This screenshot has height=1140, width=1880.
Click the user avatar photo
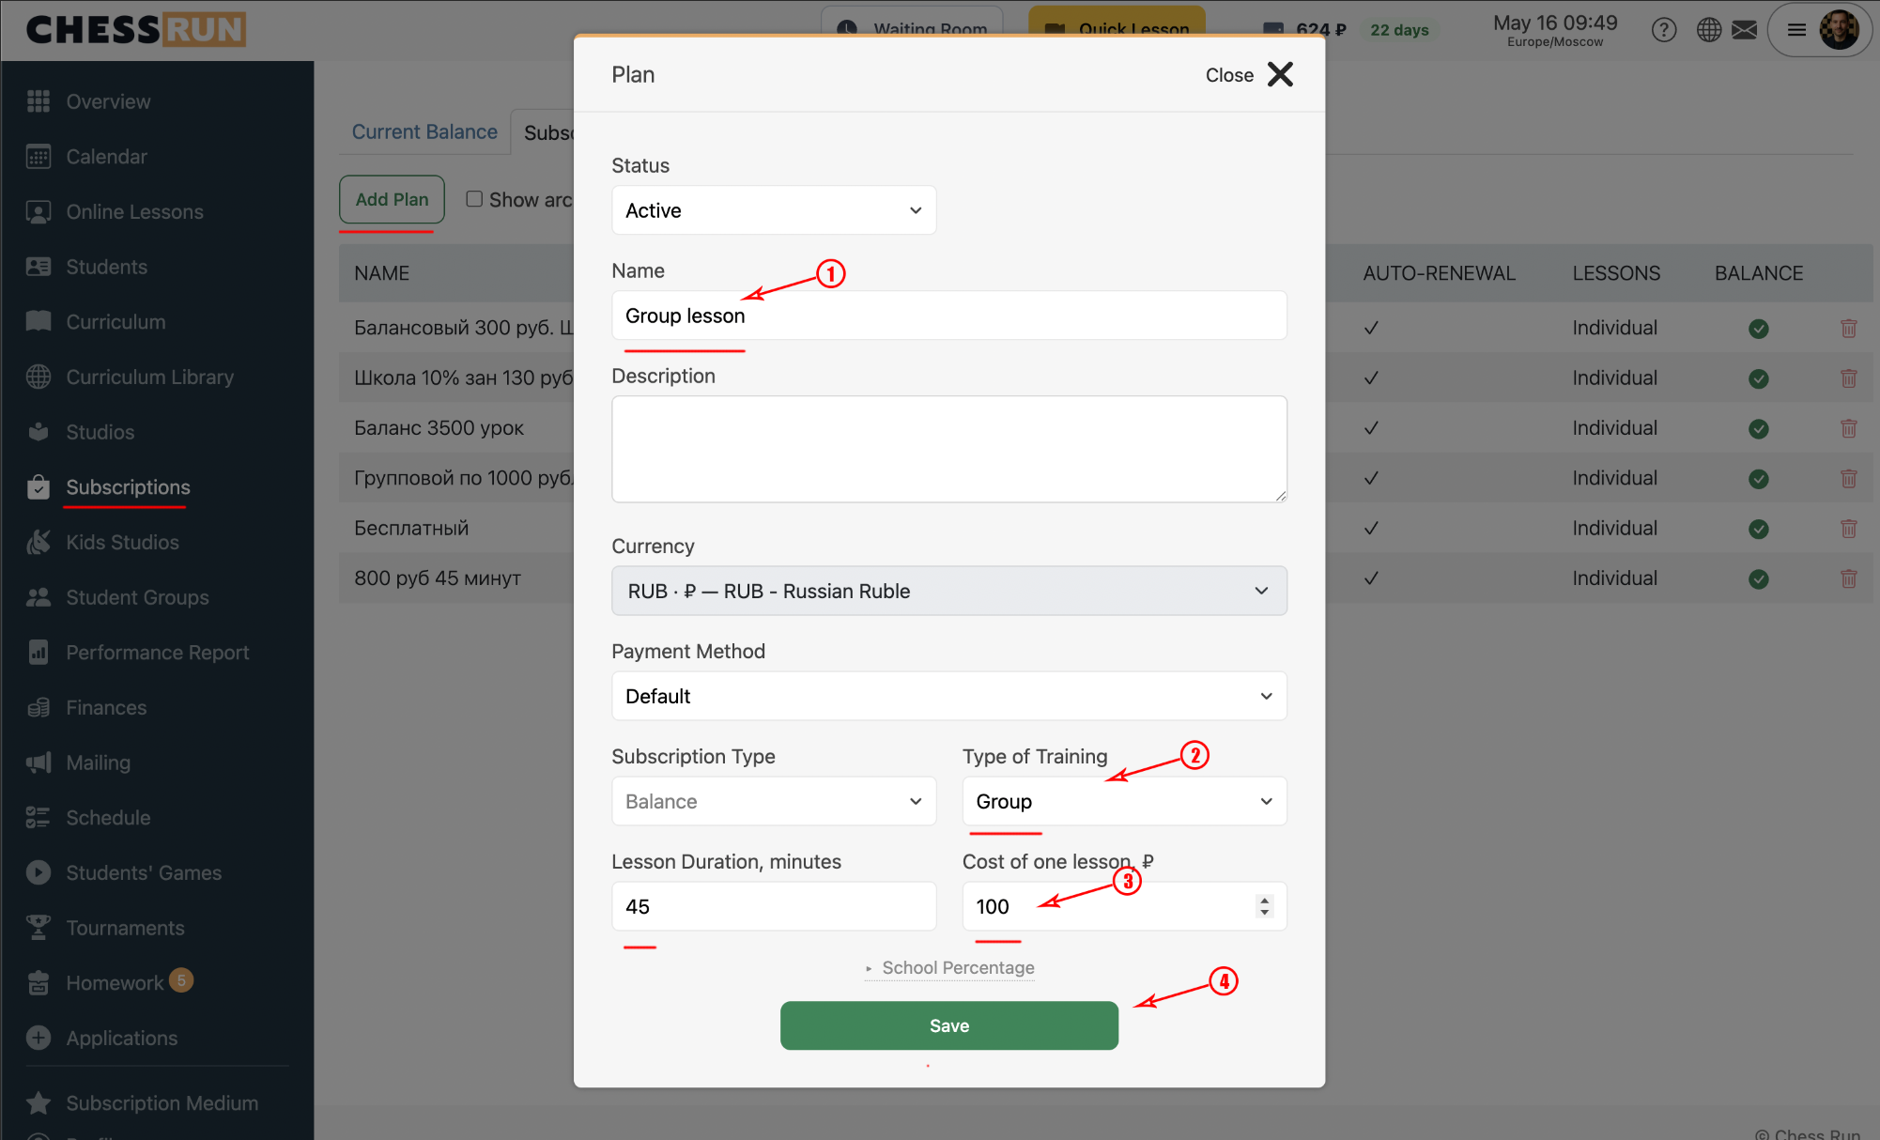point(1839,30)
